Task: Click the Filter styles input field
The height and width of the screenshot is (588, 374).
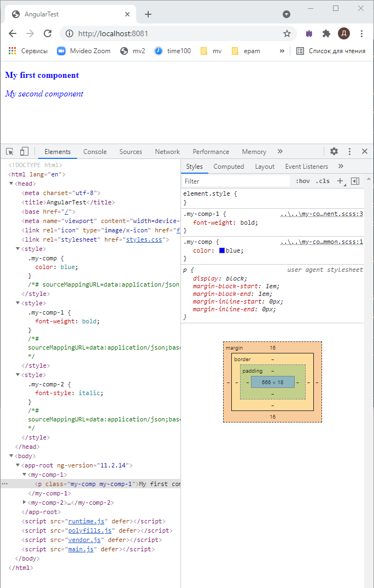Action: point(236,181)
